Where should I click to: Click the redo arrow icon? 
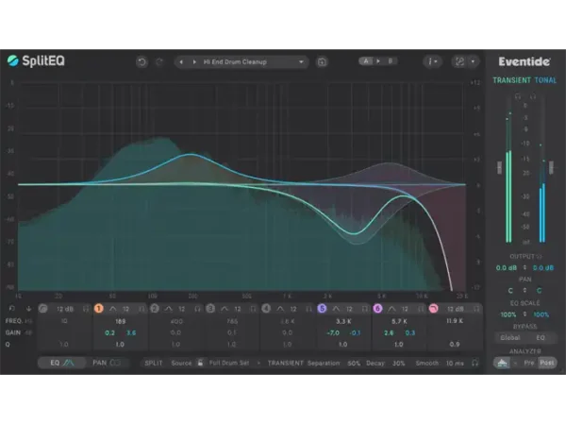(x=159, y=62)
